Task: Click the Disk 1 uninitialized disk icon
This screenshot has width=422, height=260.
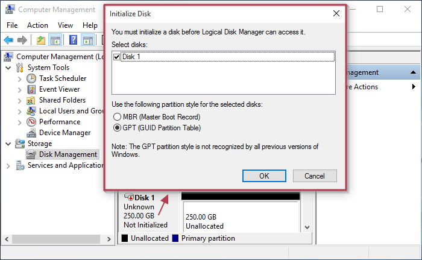Action: (128, 197)
